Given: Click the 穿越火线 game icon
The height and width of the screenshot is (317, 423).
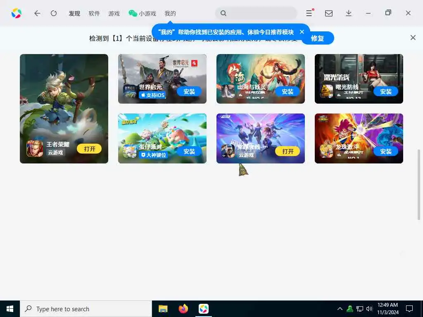Looking at the screenshot, I should pyautogui.click(x=228, y=151).
